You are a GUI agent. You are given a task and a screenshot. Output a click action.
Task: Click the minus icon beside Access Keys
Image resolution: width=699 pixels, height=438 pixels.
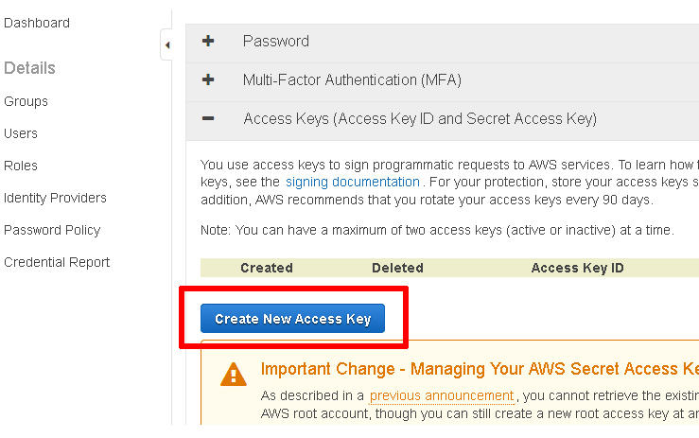[208, 118]
